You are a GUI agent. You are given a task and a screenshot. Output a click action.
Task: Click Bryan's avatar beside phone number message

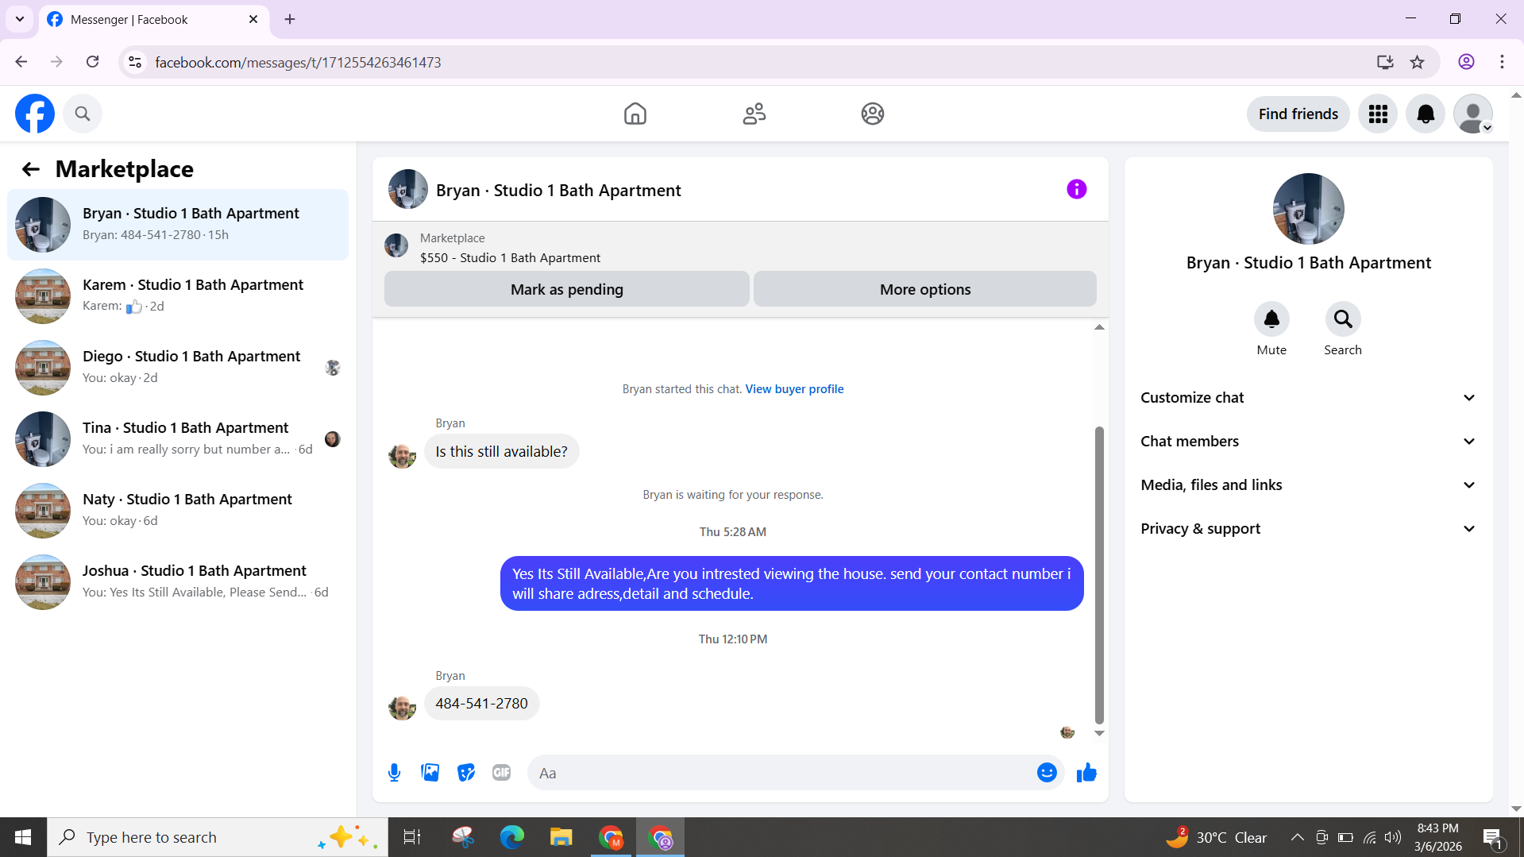(x=402, y=706)
